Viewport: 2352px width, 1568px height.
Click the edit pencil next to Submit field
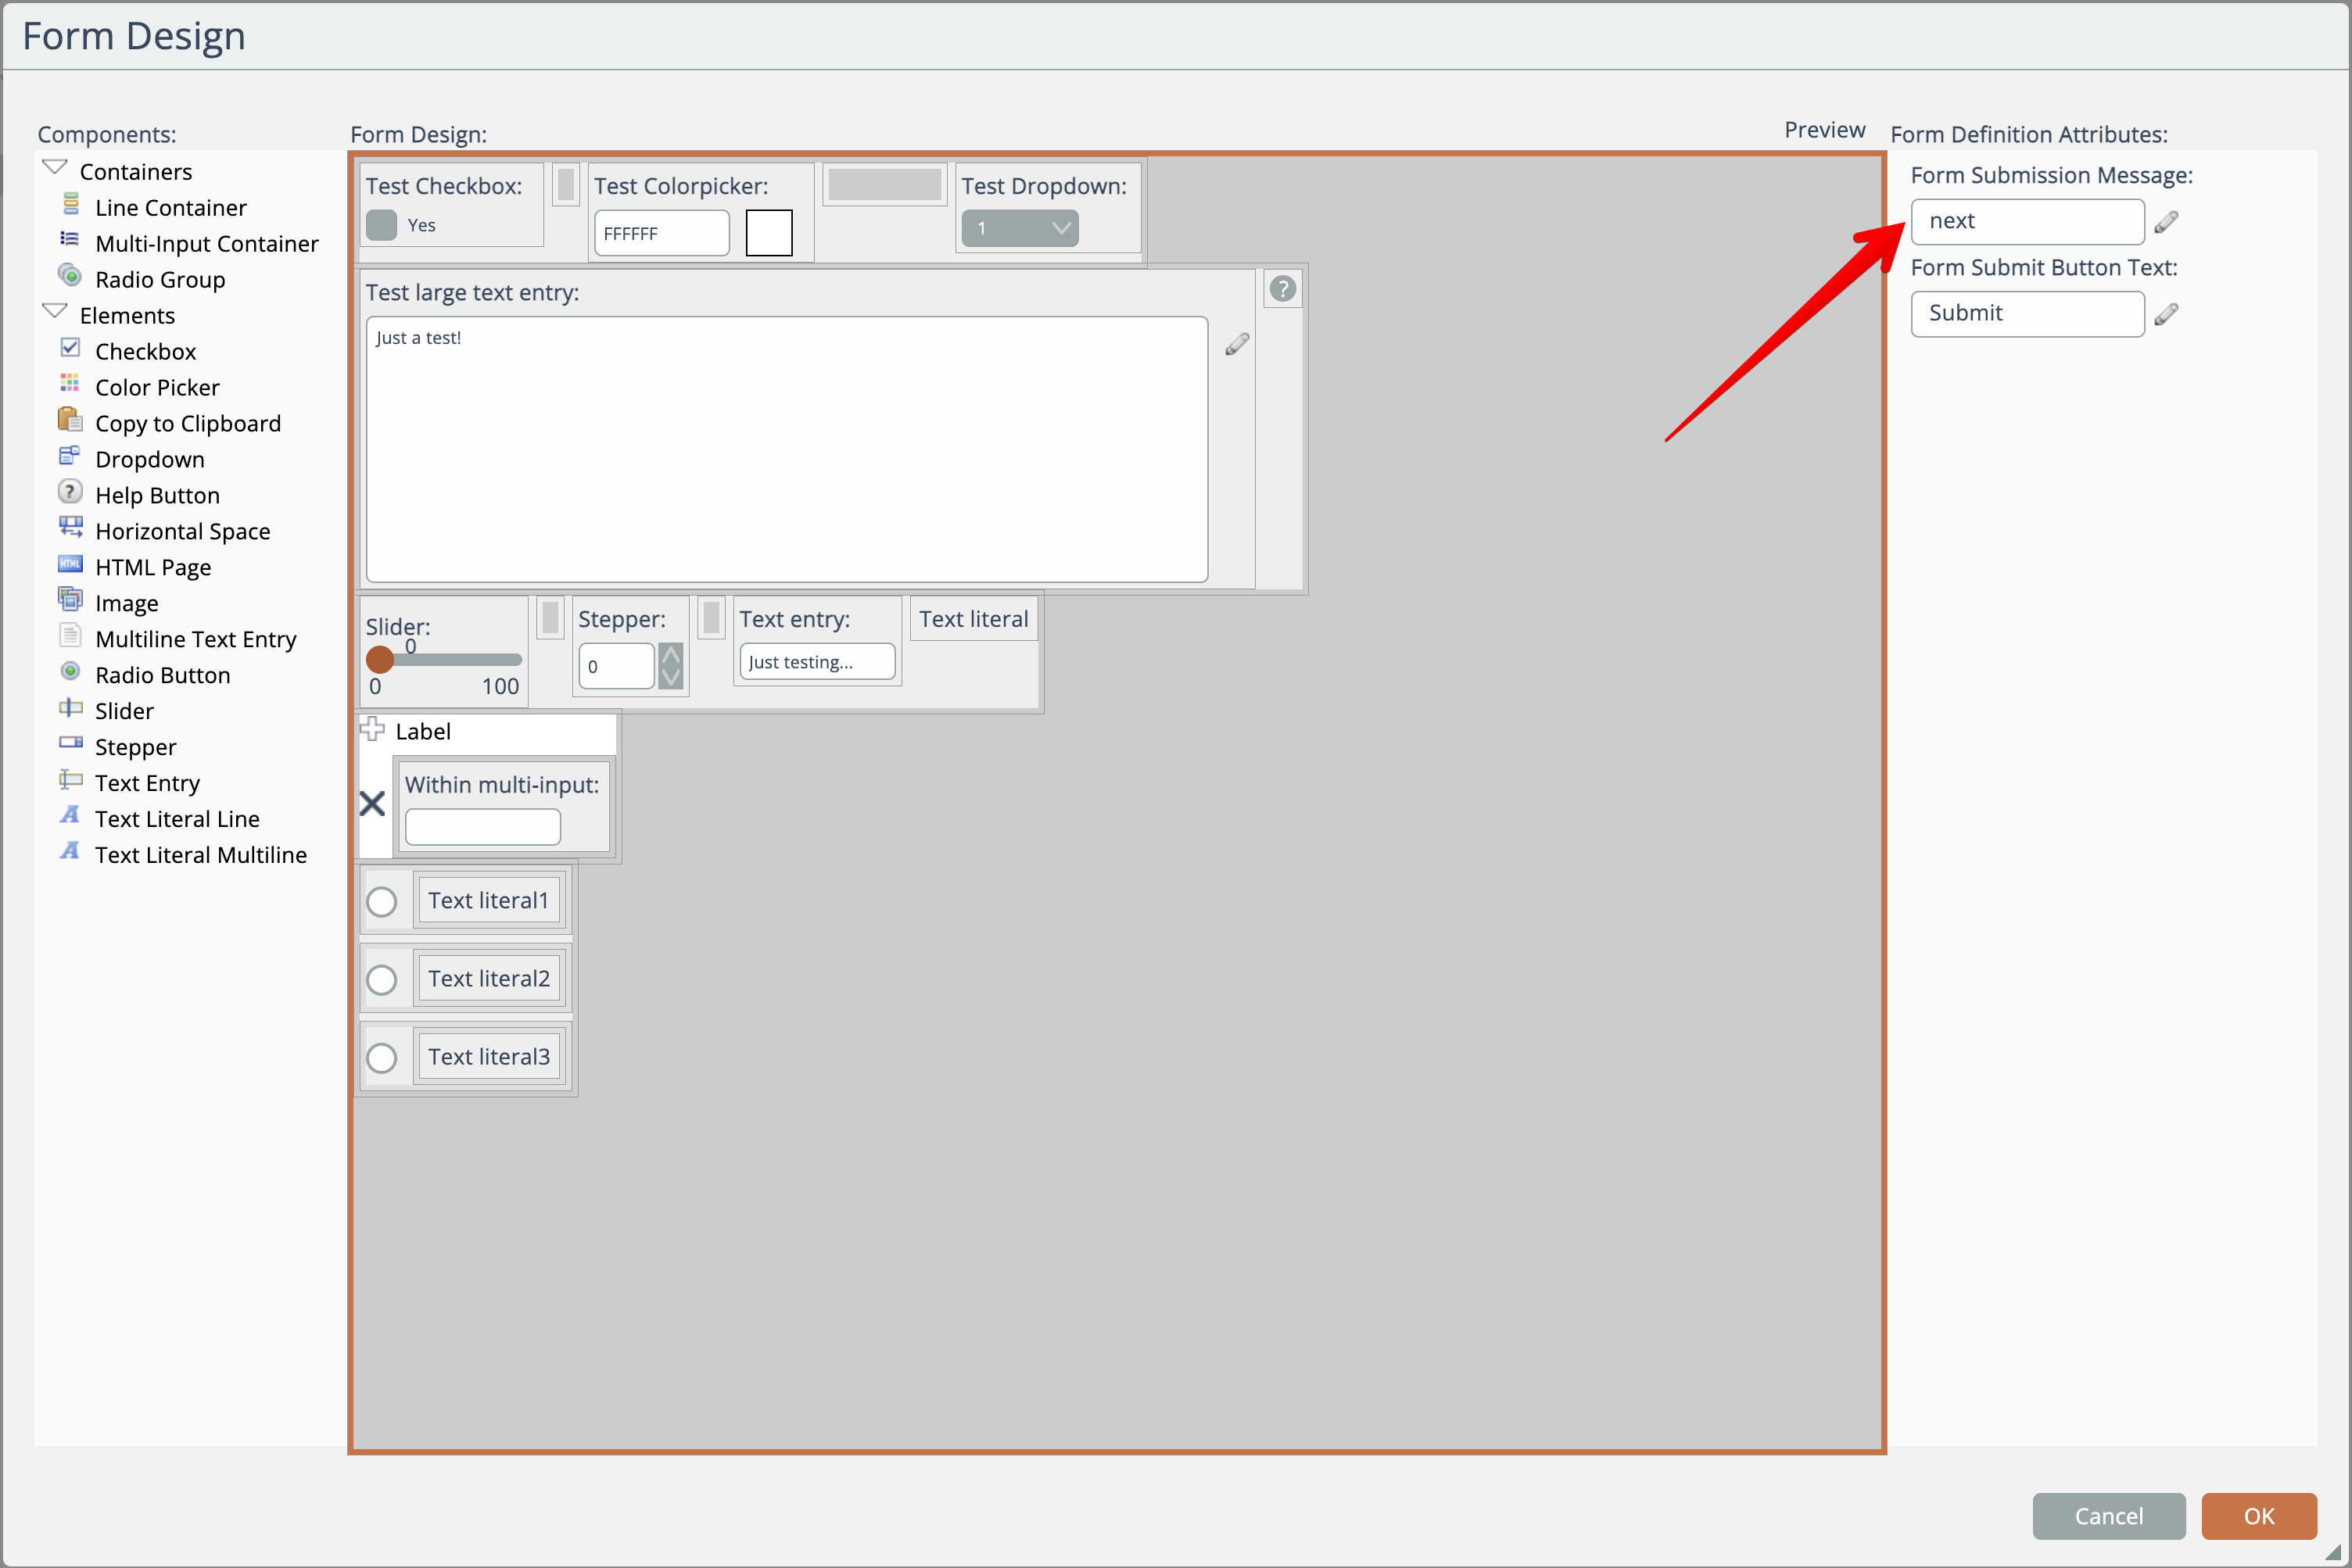[x=2166, y=314]
